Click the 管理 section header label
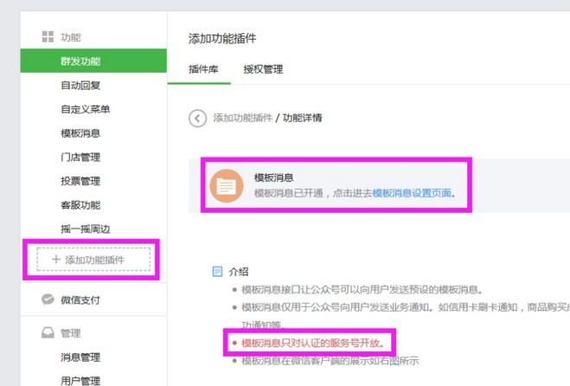 pos(71,333)
